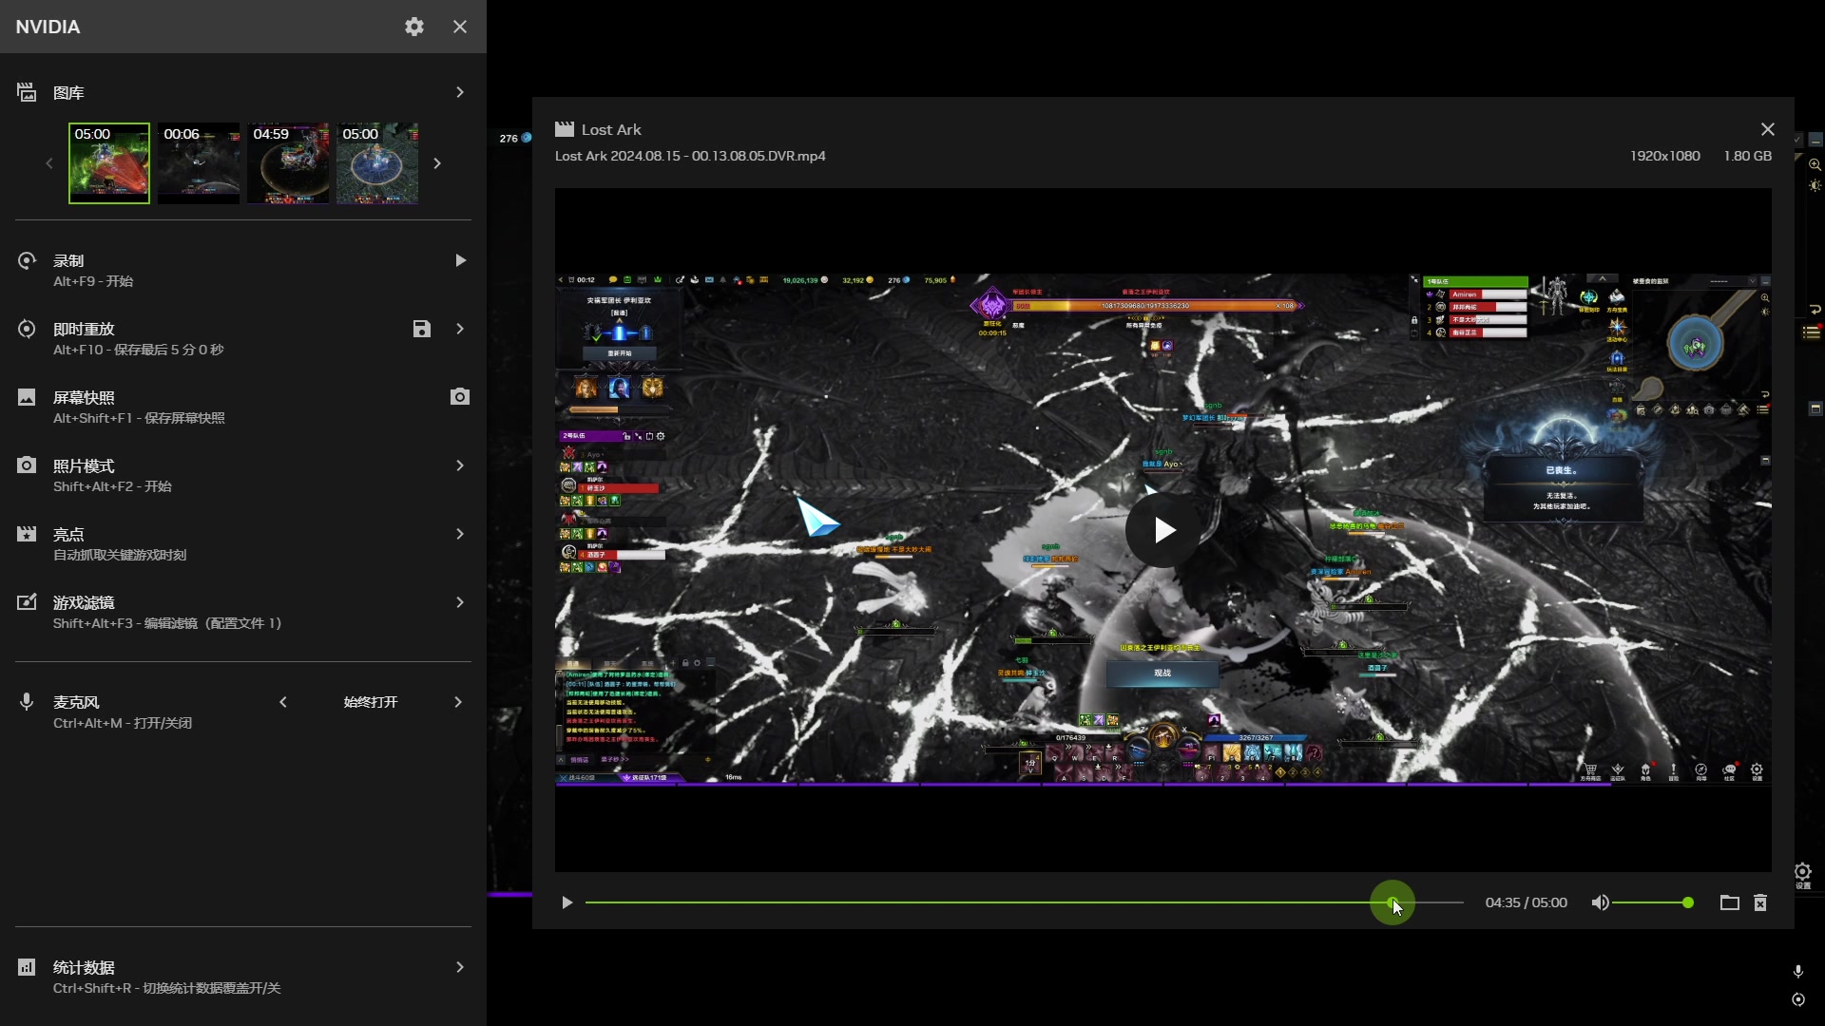The width and height of the screenshot is (1825, 1026).
Task: Open the 即时重放 menu item
Action: pyautogui.click(x=243, y=338)
